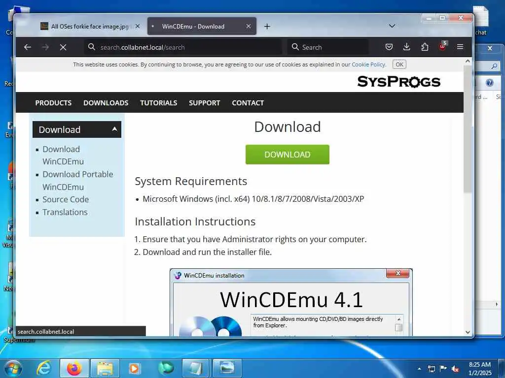This screenshot has width=505, height=378.
Task: Select the WinCDEmu - Download tab
Action: coord(202,27)
